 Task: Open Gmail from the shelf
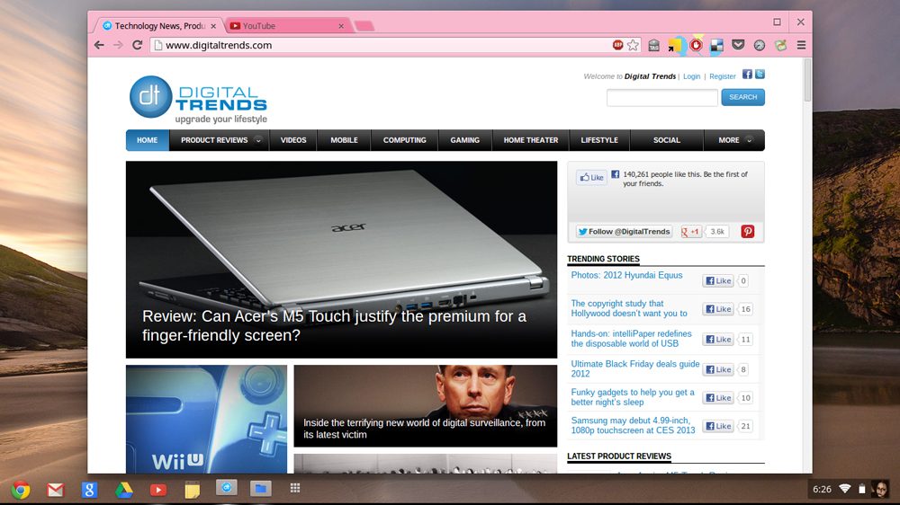click(x=56, y=490)
